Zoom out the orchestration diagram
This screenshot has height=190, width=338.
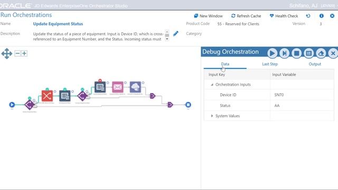[x=17, y=53]
